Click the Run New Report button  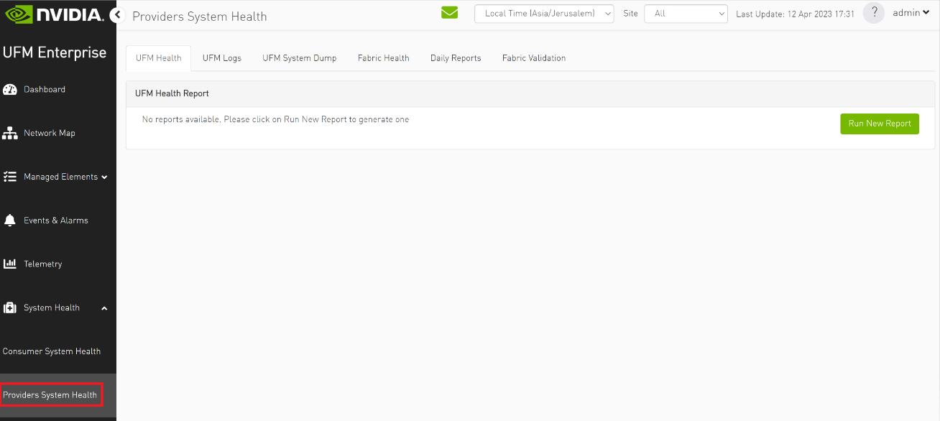pos(879,124)
